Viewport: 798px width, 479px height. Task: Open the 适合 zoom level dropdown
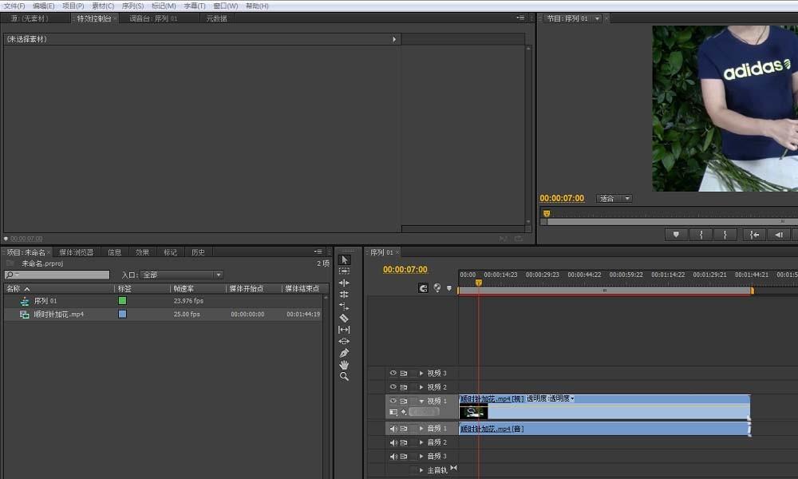point(614,199)
